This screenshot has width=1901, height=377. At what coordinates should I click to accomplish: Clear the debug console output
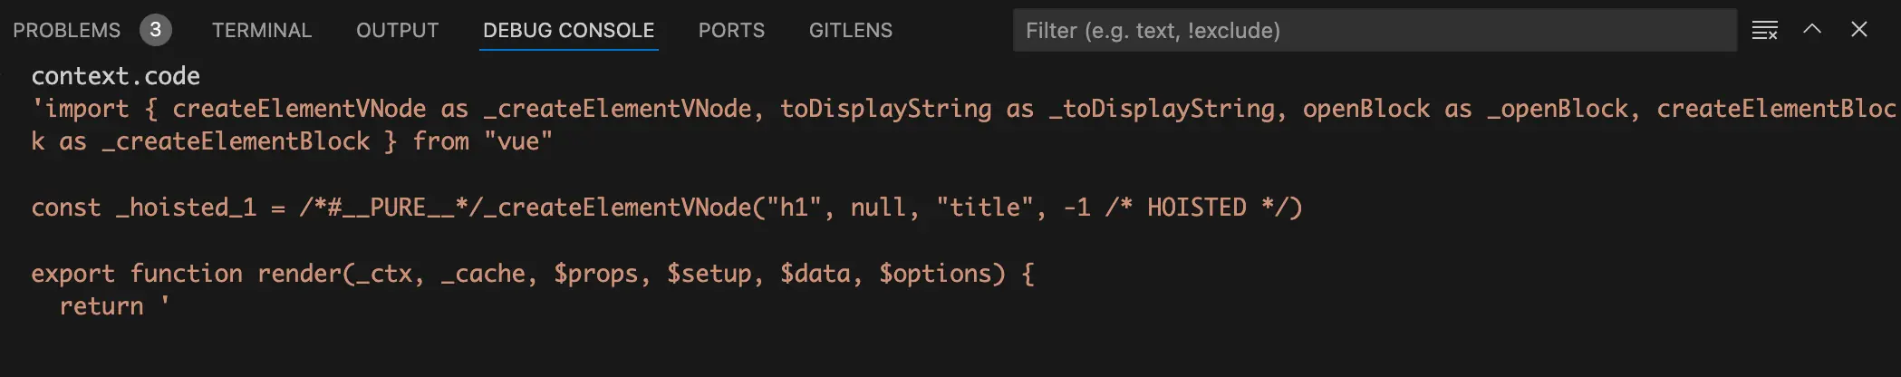click(1764, 30)
